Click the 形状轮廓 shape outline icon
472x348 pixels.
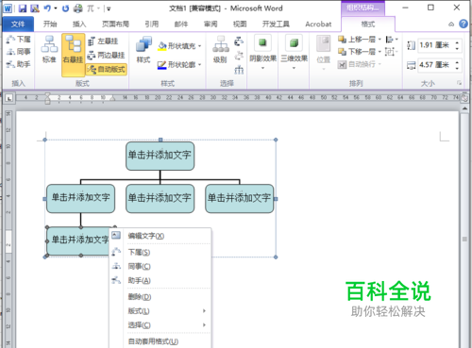point(162,65)
